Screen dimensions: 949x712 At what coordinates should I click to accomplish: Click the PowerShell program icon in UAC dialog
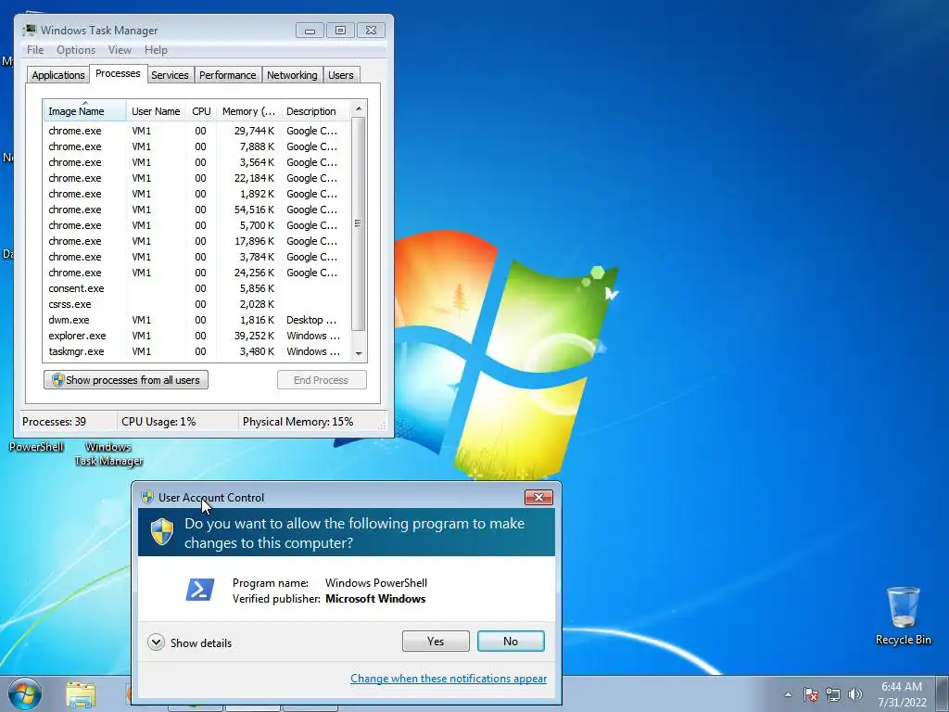pyautogui.click(x=200, y=590)
